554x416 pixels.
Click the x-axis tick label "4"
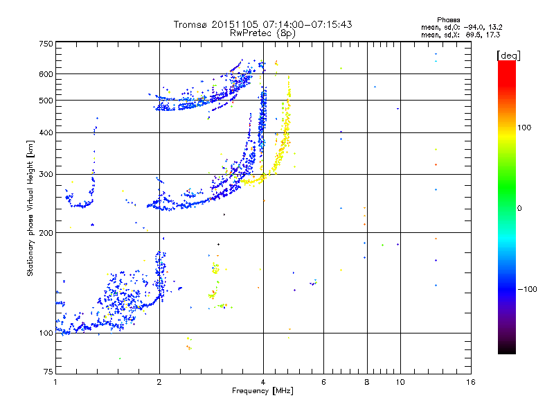(x=263, y=382)
